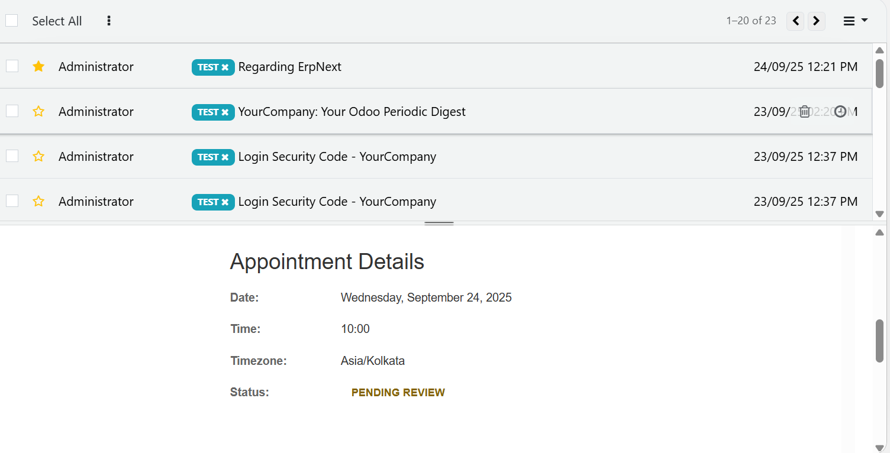Open the list view options dropdown

tap(855, 21)
